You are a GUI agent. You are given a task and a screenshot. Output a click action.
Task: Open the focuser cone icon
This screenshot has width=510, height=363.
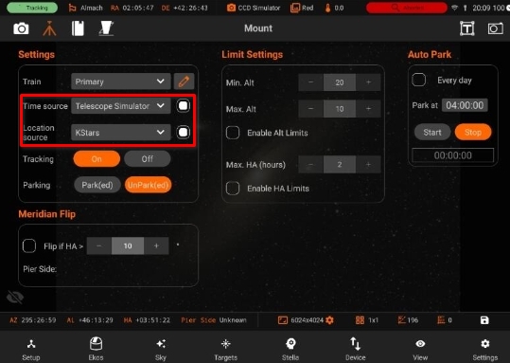click(x=106, y=28)
